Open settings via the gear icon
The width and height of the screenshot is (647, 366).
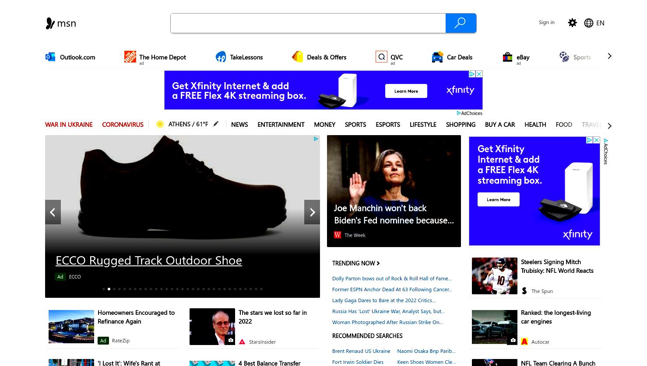(572, 23)
